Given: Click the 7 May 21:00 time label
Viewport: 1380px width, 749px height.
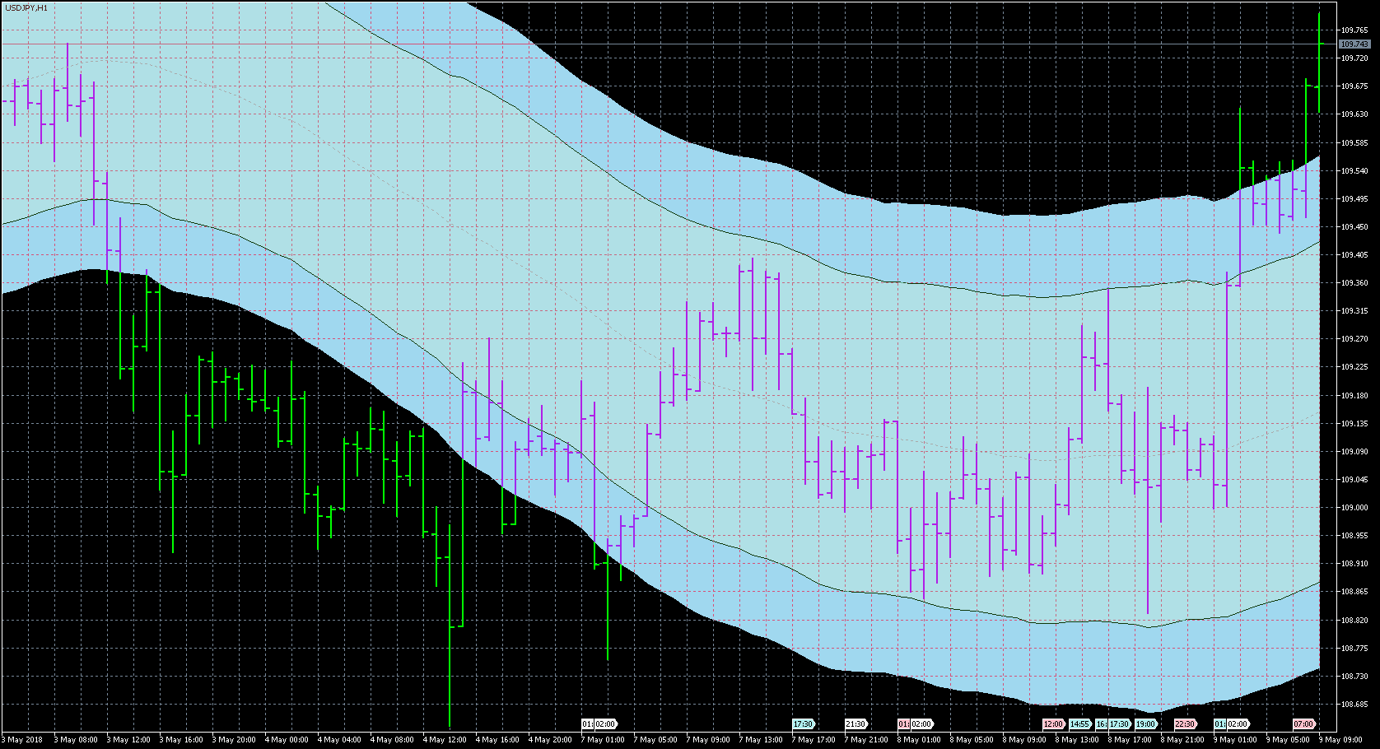Looking at the screenshot, I should click(x=866, y=739).
